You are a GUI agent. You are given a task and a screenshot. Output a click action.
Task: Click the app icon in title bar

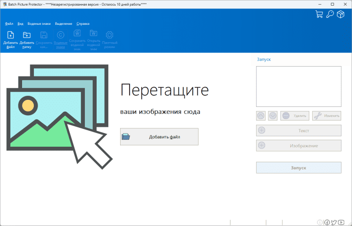pos(5,4)
